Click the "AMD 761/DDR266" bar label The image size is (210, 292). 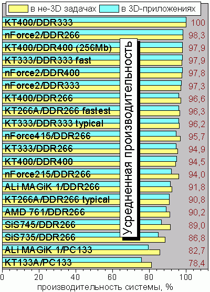[45, 212]
